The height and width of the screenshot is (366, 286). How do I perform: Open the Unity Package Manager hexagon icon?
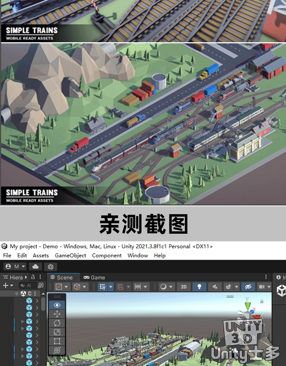tap(50, 266)
